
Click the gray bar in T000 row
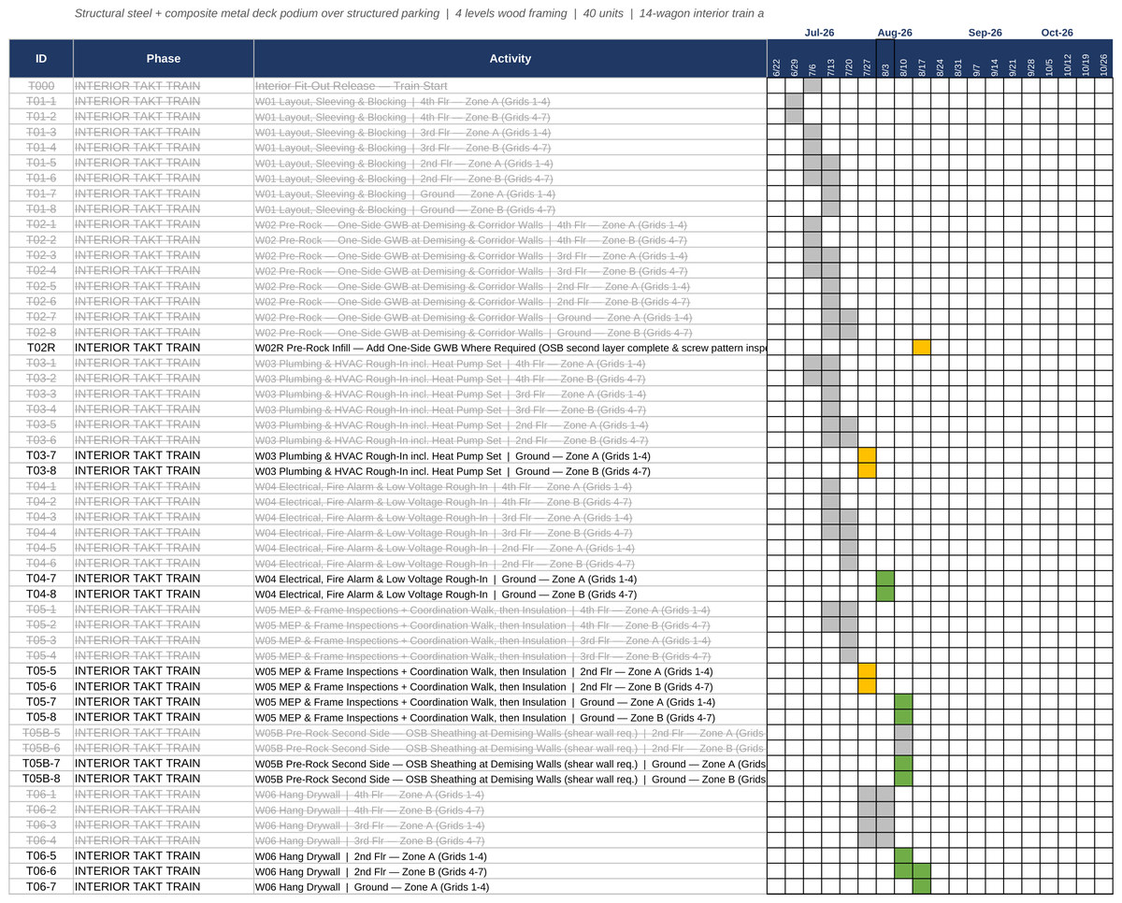tap(813, 85)
